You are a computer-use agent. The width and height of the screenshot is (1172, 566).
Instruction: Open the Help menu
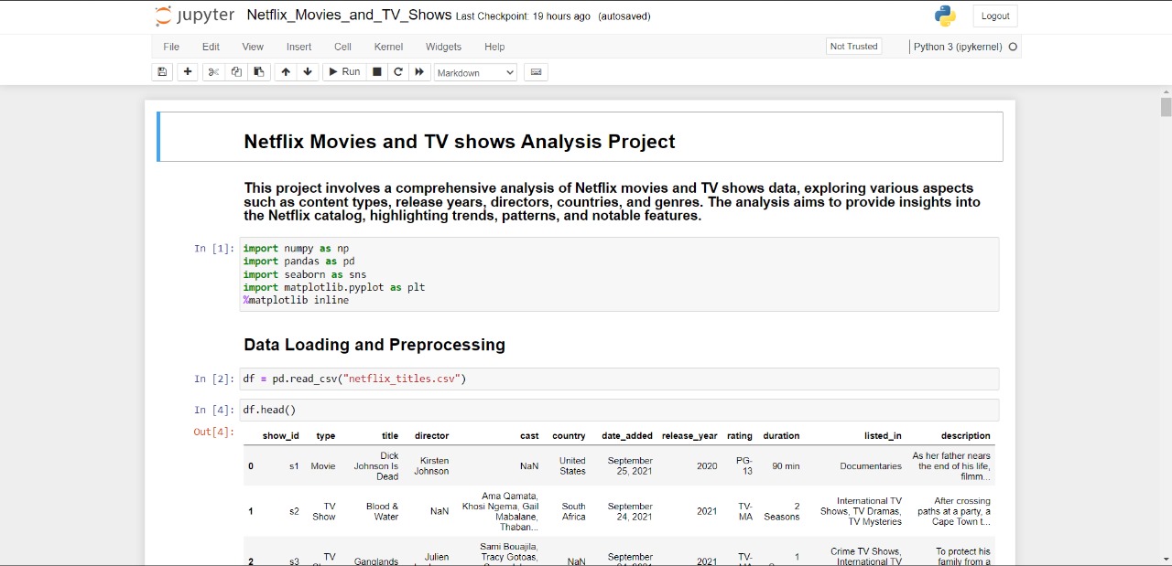pos(494,47)
